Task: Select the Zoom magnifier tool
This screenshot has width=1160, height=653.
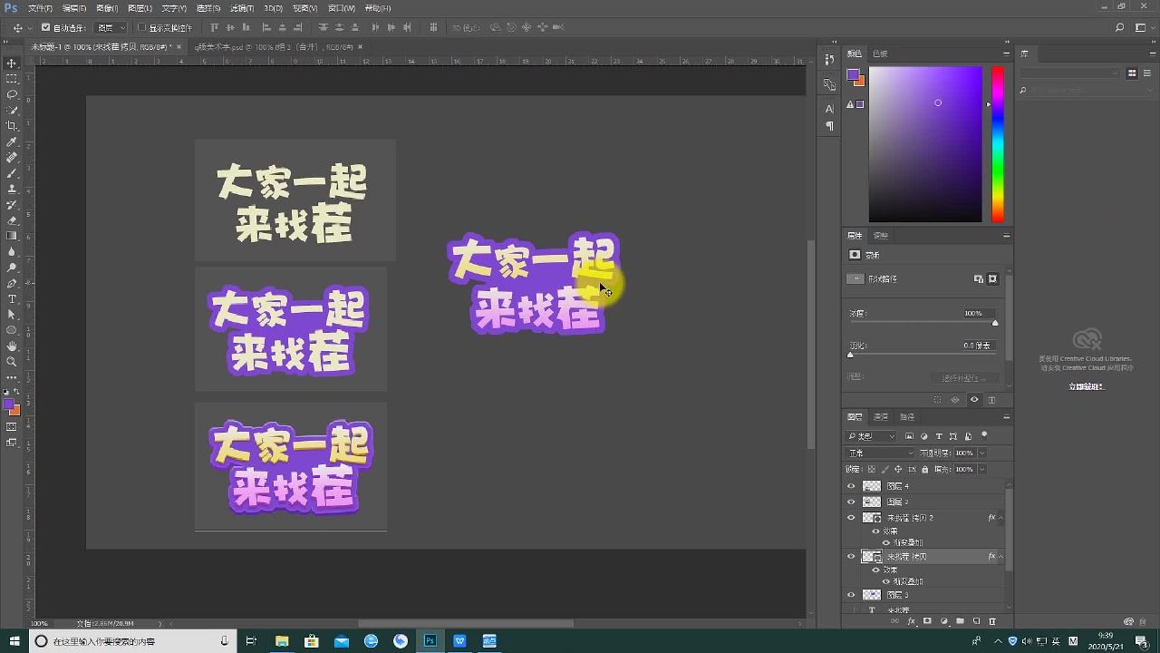Action: (x=12, y=361)
